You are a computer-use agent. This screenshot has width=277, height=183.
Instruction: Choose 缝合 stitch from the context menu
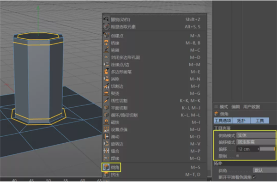pos(154,151)
